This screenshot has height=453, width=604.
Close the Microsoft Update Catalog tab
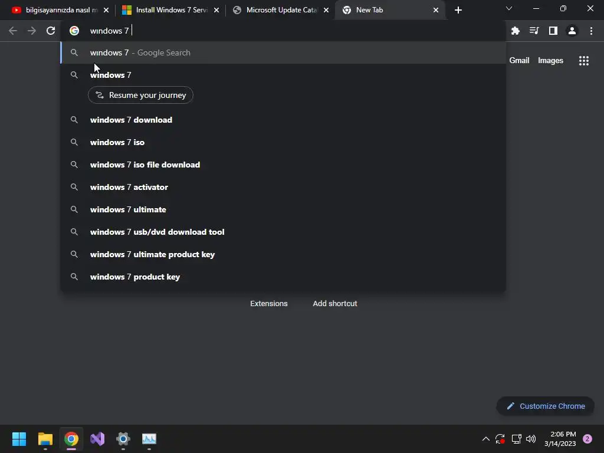tap(326, 10)
